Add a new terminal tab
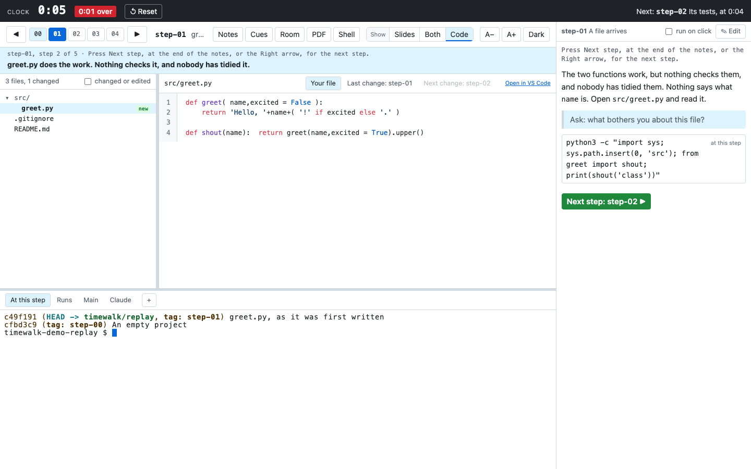The image size is (751, 469). point(149,300)
